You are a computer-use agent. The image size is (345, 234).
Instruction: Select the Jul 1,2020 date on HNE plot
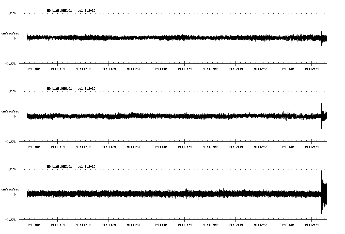pyautogui.click(x=87, y=11)
